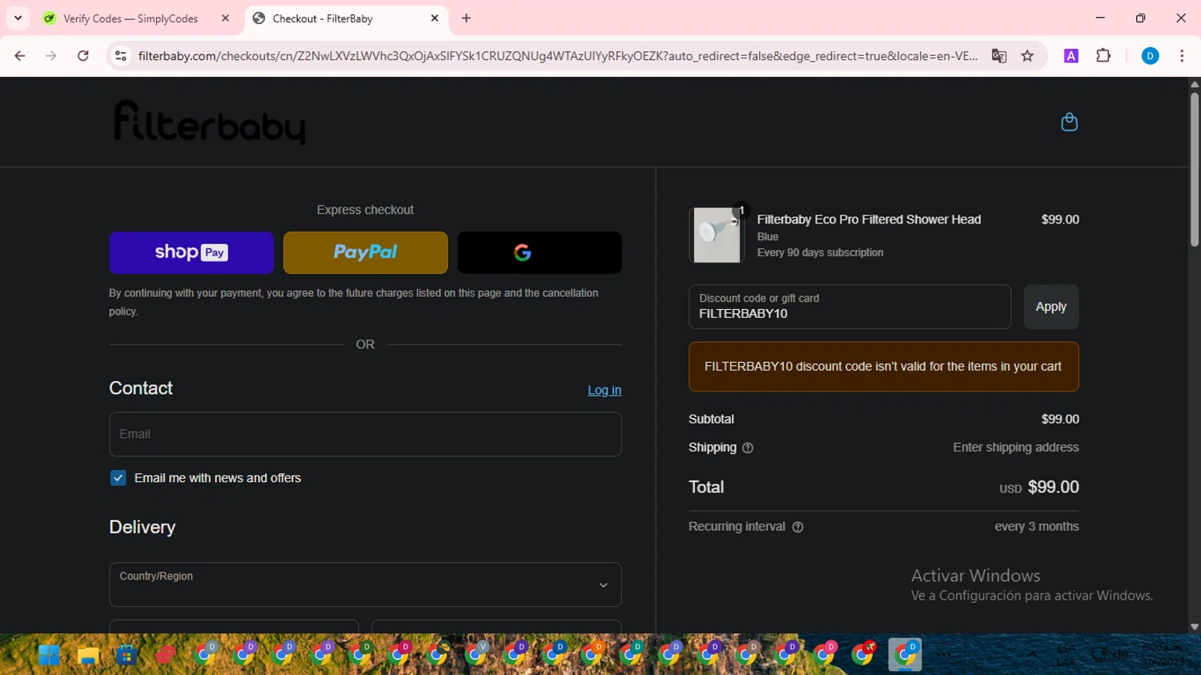Viewport: 1201px width, 675px height.
Task: Open File Explorer from the taskbar
Action: point(87,655)
